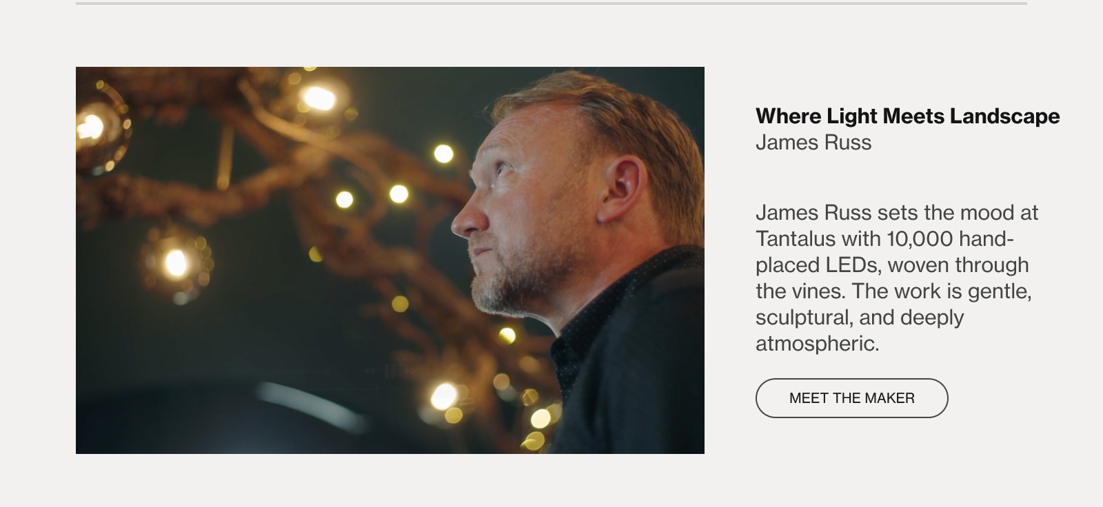Click the 'Where Light Meets Landscape' heading
The height and width of the screenshot is (507, 1103).
pos(907,116)
